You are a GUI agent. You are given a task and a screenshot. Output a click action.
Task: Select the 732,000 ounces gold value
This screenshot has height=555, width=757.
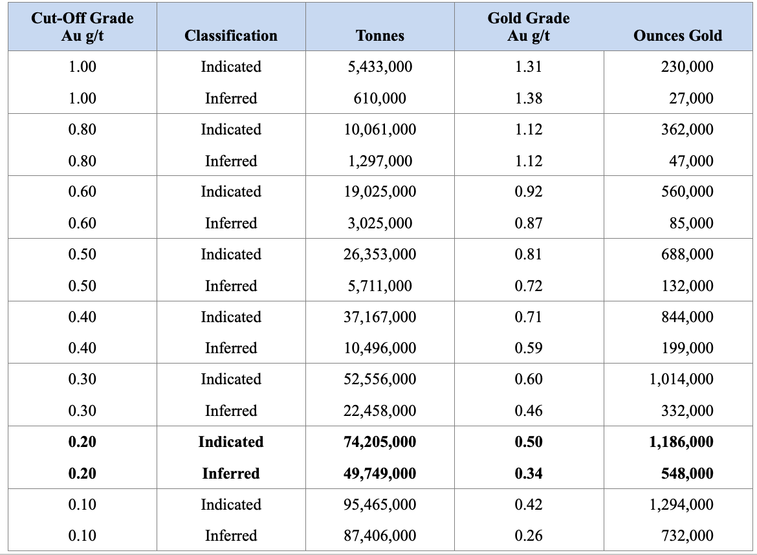coord(687,536)
